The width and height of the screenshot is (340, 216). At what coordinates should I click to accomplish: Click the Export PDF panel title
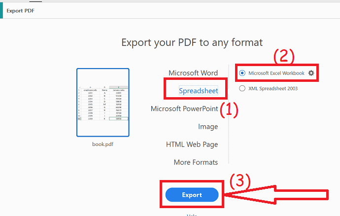(20, 11)
